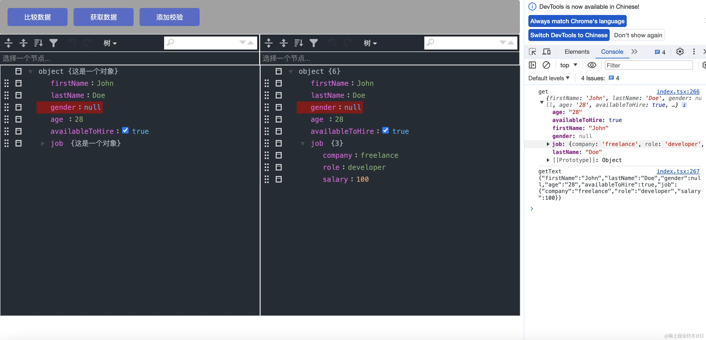
Task: Toggle device toolbar icon in DevTools
Action: click(x=546, y=51)
